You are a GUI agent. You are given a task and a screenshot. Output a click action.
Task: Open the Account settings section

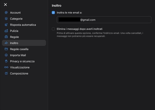[x=24, y=13]
